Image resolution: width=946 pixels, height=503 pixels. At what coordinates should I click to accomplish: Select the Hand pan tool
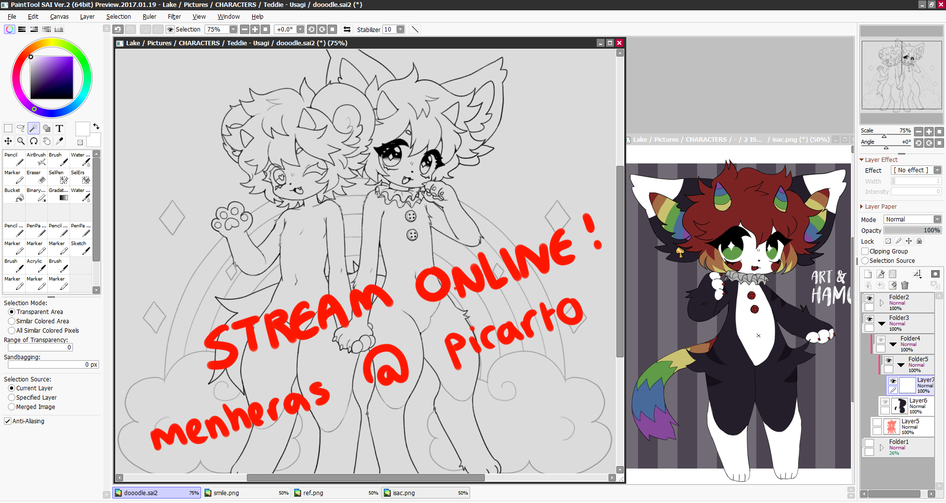pyautogui.click(x=46, y=141)
